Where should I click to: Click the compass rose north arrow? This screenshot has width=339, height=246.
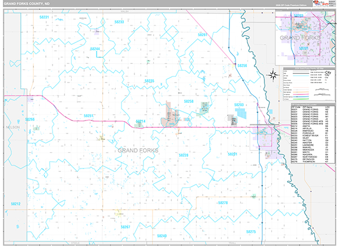tap(273, 75)
